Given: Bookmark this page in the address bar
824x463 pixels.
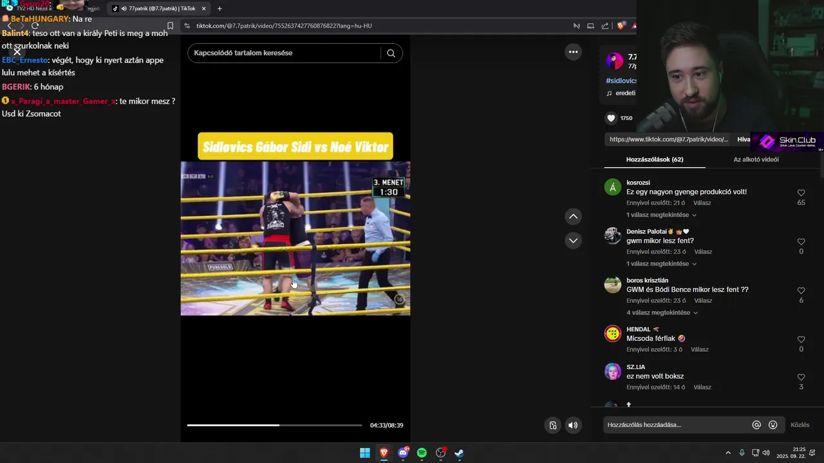Looking at the screenshot, I should [170, 26].
